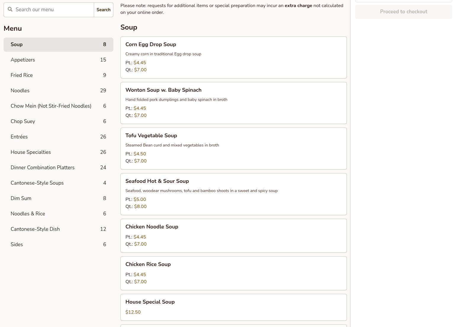Select the Soup menu category

(58, 45)
